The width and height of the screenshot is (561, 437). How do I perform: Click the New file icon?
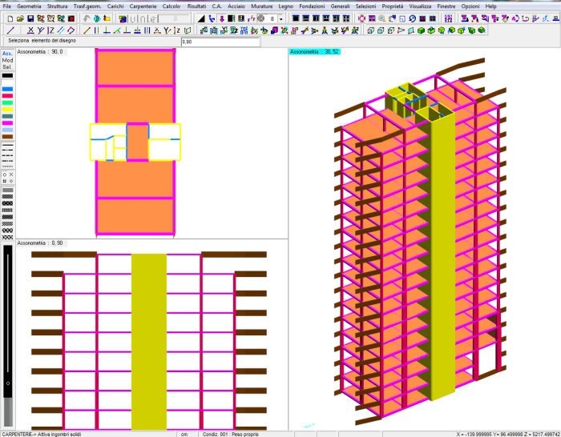8,18
